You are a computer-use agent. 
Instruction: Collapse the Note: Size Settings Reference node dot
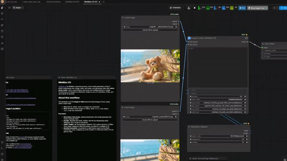point(190,158)
